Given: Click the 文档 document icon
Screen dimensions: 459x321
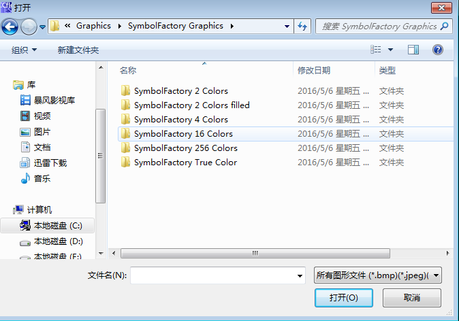Looking at the screenshot, I should 25,147.
